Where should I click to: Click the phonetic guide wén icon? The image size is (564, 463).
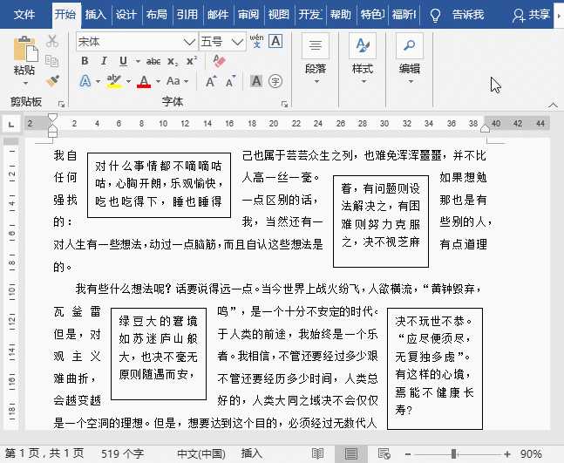(x=256, y=41)
